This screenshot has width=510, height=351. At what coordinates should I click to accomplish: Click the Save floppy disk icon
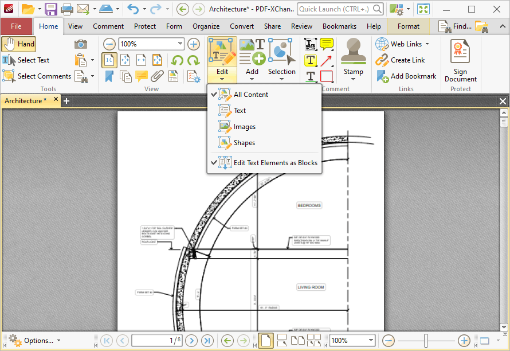pos(51,9)
